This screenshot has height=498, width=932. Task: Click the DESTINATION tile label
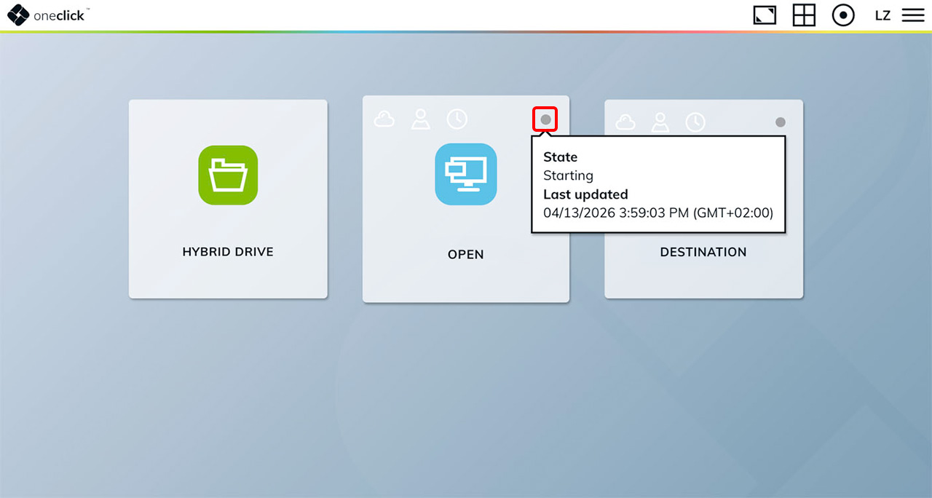703,252
